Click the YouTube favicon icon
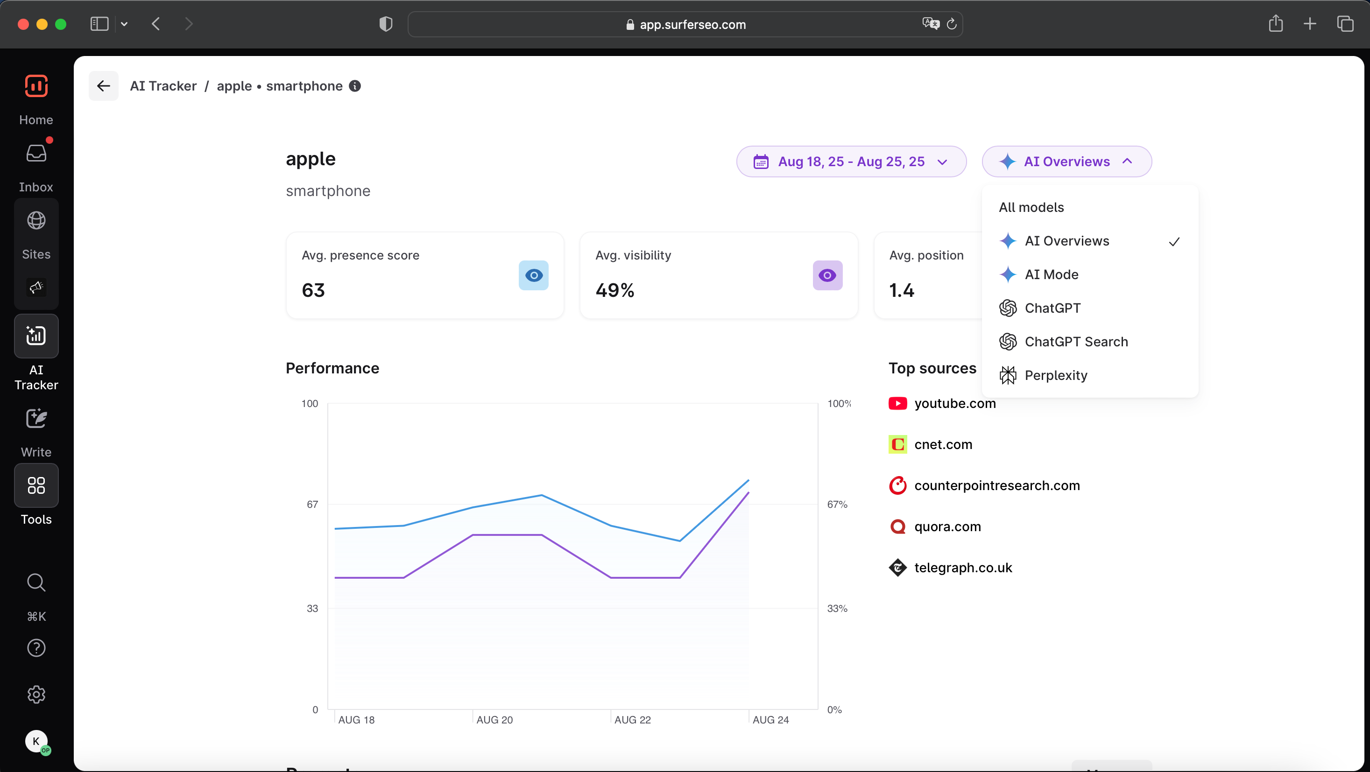This screenshot has width=1370, height=772. [x=898, y=404]
